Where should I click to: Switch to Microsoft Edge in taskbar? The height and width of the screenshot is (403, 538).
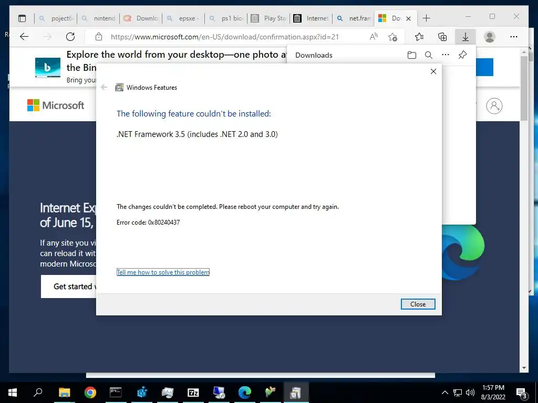point(245,393)
